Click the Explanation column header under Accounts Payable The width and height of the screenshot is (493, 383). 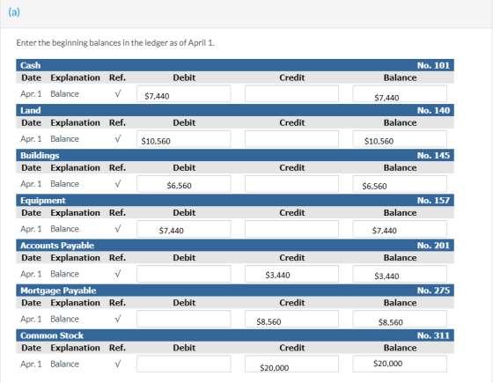[x=75, y=257]
